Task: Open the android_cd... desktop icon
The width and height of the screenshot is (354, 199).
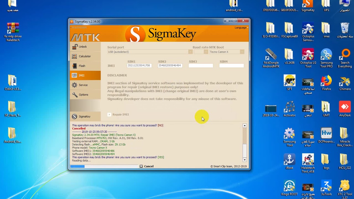Action: coord(234,6)
